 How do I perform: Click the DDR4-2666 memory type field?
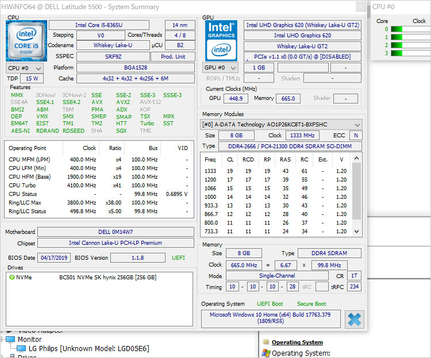click(x=290, y=147)
